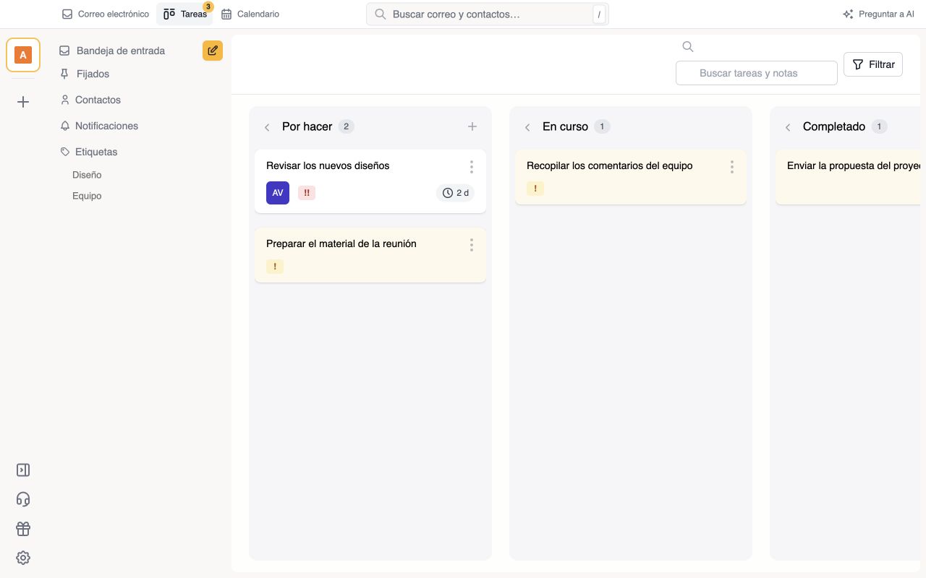
Task: Click the plus icon to add an account
Action: [23, 102]
